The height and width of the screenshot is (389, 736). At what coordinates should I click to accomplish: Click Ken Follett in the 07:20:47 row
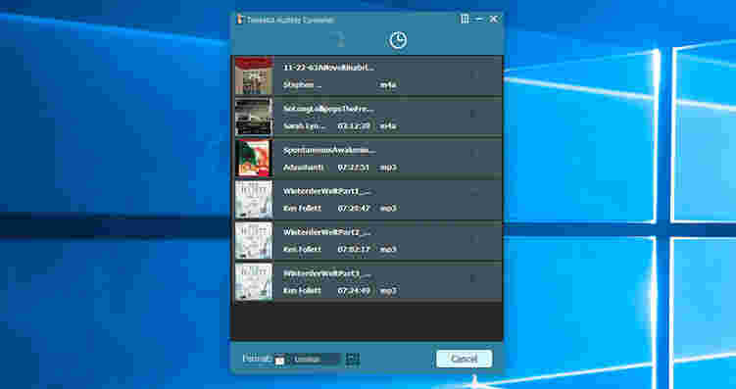(302, 209)
